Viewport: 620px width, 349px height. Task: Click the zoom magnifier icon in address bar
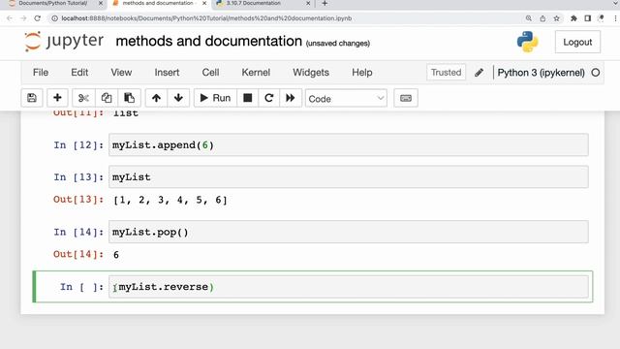point(529,18)
